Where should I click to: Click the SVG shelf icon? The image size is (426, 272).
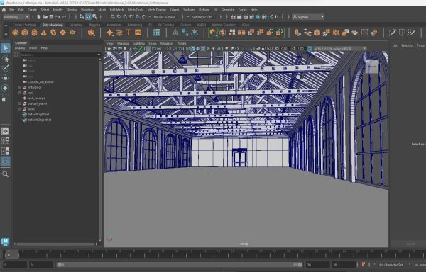138,33
